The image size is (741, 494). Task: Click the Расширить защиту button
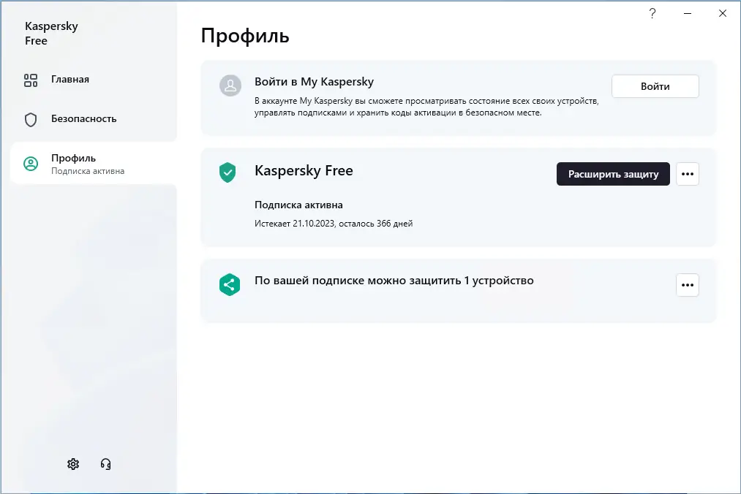click(613, 174)
